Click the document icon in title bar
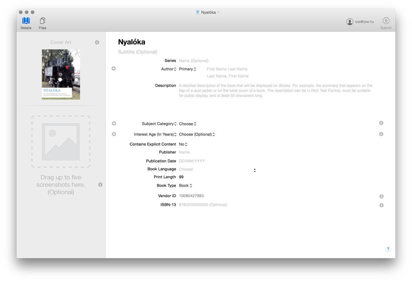The height and width of the screenshot is (281, 412). click(197, 12)
